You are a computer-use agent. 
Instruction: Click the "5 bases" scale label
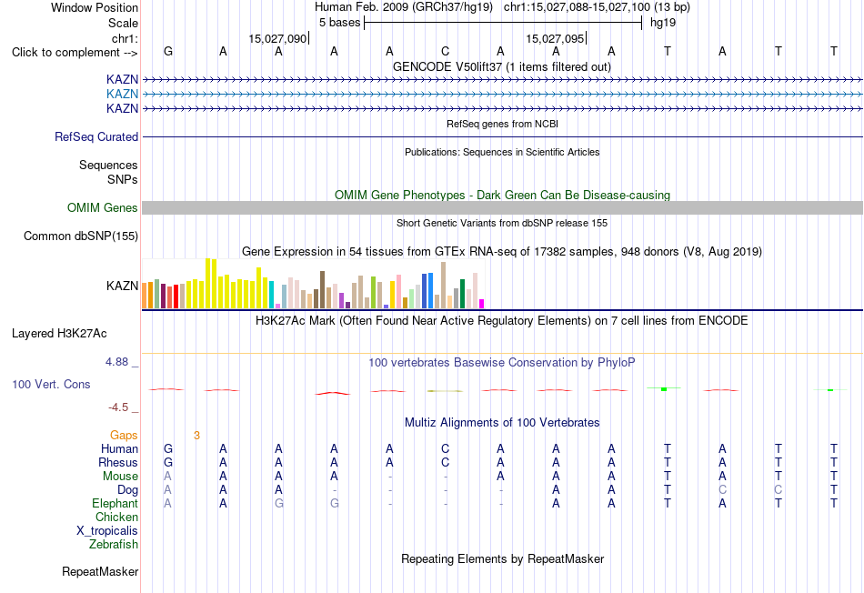pyautogui.click(x=339, y=23)
